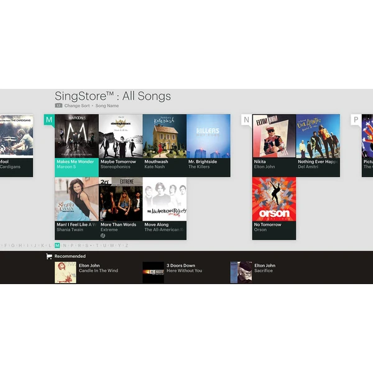Select recommended Here Without You cover
The image size is (373, 373).
tap(153, 272)
